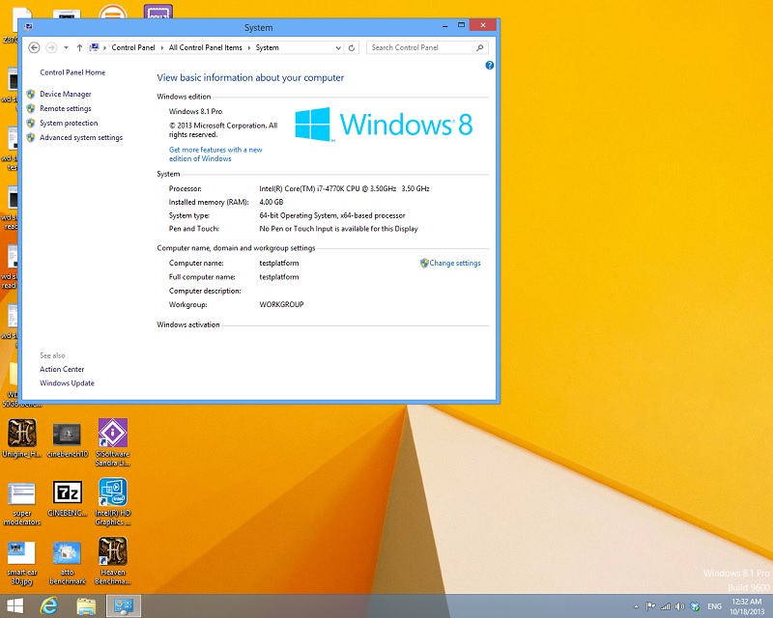Click testplatform beside Computer name
The image size is (773, 618).
click(x=279, y=264)
